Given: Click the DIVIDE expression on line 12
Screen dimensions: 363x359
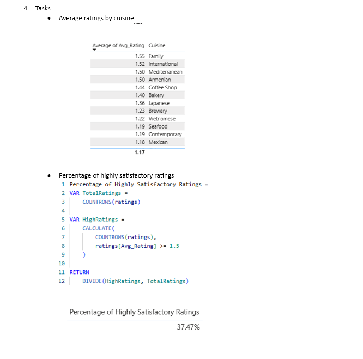Looking at the screenshot, I should click(x=135, y=281).
